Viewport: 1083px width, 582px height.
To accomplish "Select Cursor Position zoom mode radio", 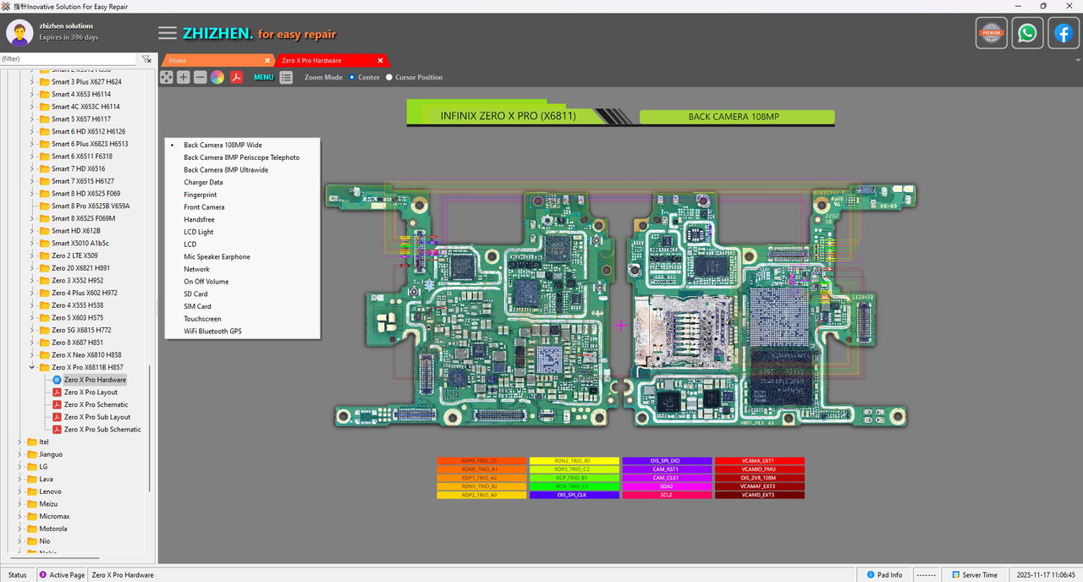I will point(389,77).
